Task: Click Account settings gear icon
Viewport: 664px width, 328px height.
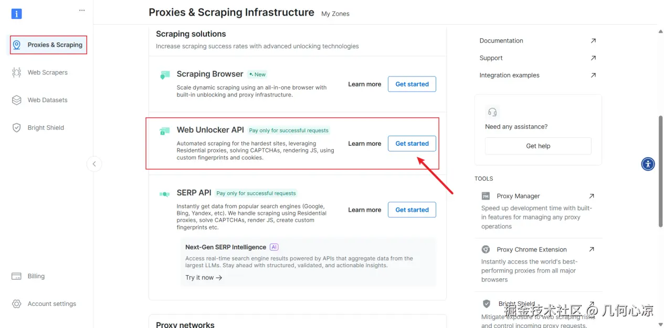Action: pos(17,304)
